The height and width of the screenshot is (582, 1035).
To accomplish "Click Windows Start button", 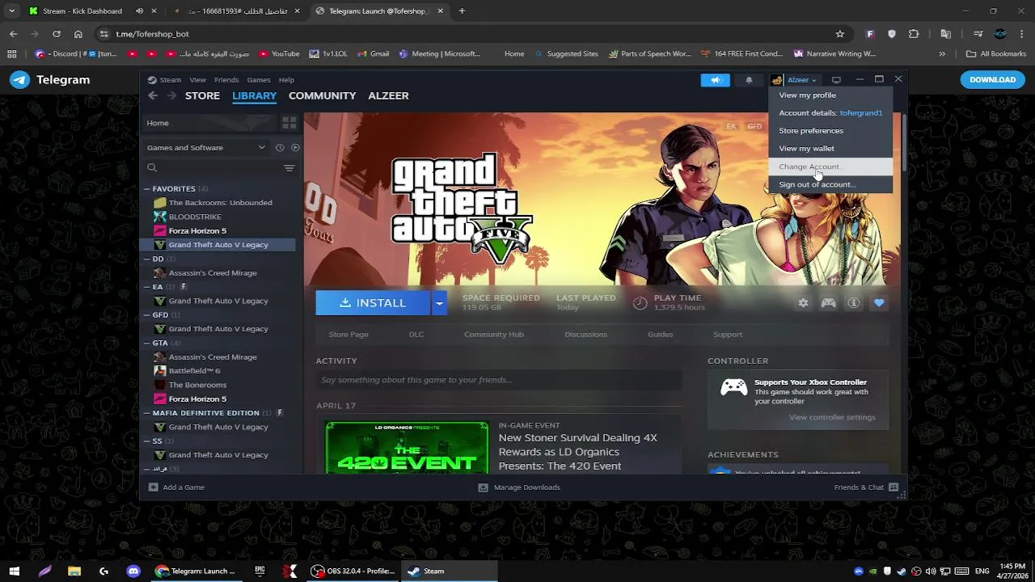I will tap(15, 571).
